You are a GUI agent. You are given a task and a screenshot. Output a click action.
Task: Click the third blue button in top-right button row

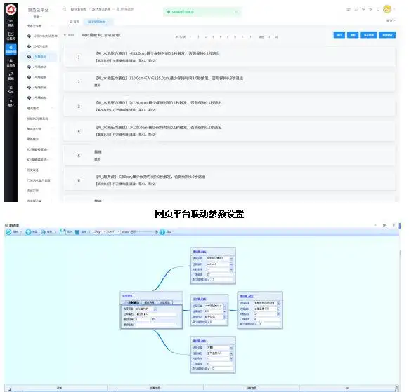(x=369, y=35)
